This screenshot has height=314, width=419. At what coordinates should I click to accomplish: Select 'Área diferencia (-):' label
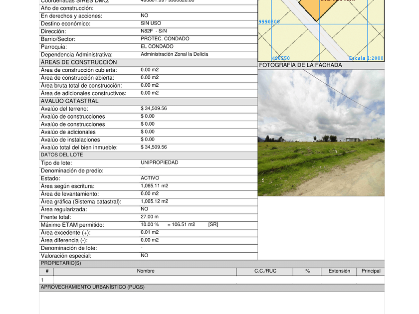(x=64, y=241)
